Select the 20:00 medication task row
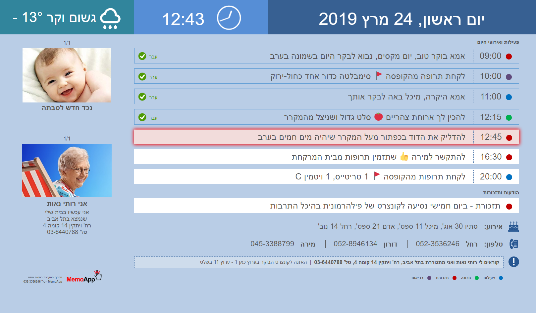The width and height of the screenshot is (536, 313). 326,176
